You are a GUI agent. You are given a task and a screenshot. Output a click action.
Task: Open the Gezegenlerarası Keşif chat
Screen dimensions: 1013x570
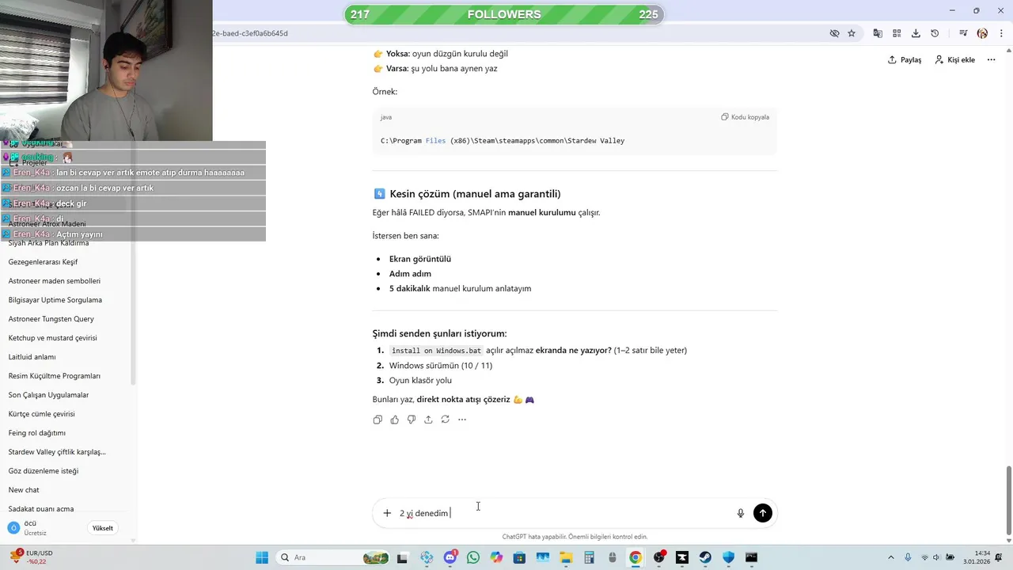click(43, 262)
